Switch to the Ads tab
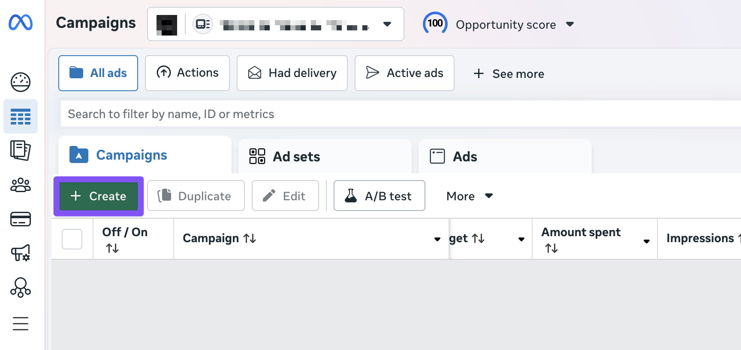 tap(454, 157)
